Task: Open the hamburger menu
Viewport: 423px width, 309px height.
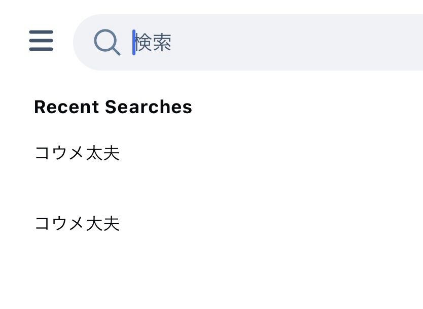Action: (41, 41)
